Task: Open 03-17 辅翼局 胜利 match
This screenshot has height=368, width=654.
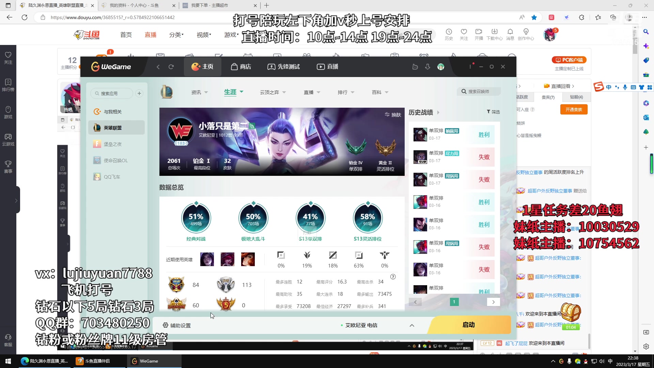Action: click(x=454, y=135)
